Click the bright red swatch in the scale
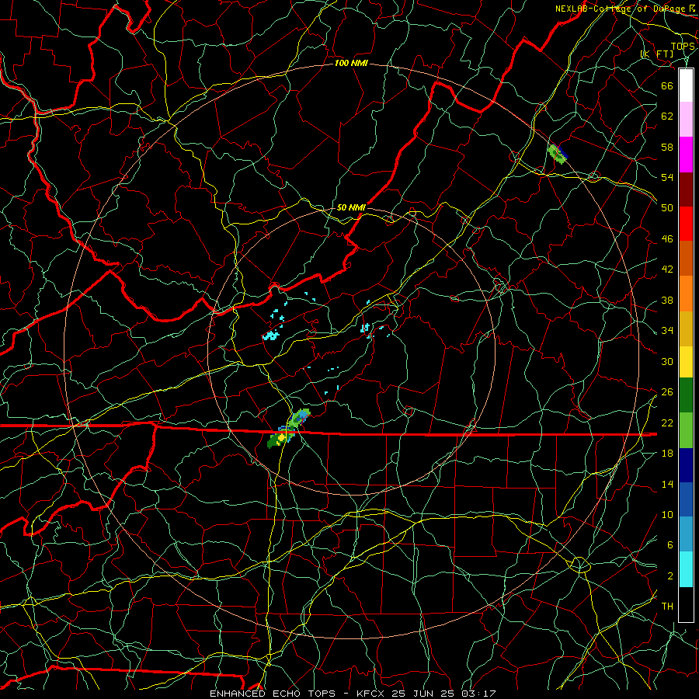 click(686, 224)
